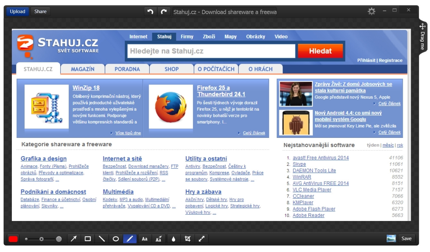Select the resize diagonal arrows tool
This screenshot has width=430, height=252.
(x=202, y=239)
